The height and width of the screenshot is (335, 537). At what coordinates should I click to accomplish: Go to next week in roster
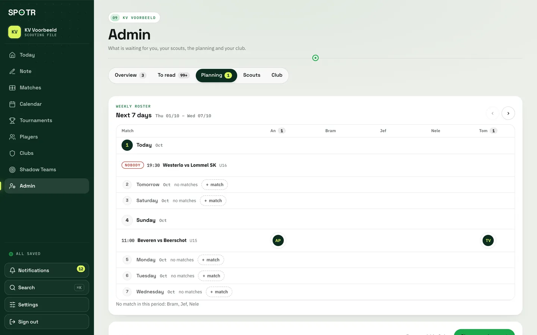click(508, 113)
